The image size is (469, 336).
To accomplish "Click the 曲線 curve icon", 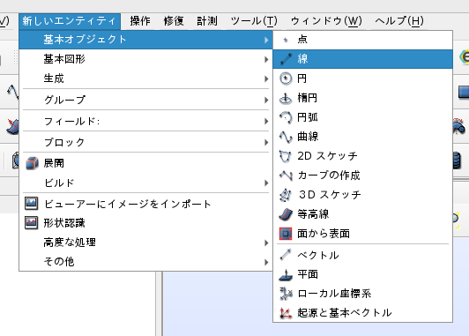I will click(286, 137).
